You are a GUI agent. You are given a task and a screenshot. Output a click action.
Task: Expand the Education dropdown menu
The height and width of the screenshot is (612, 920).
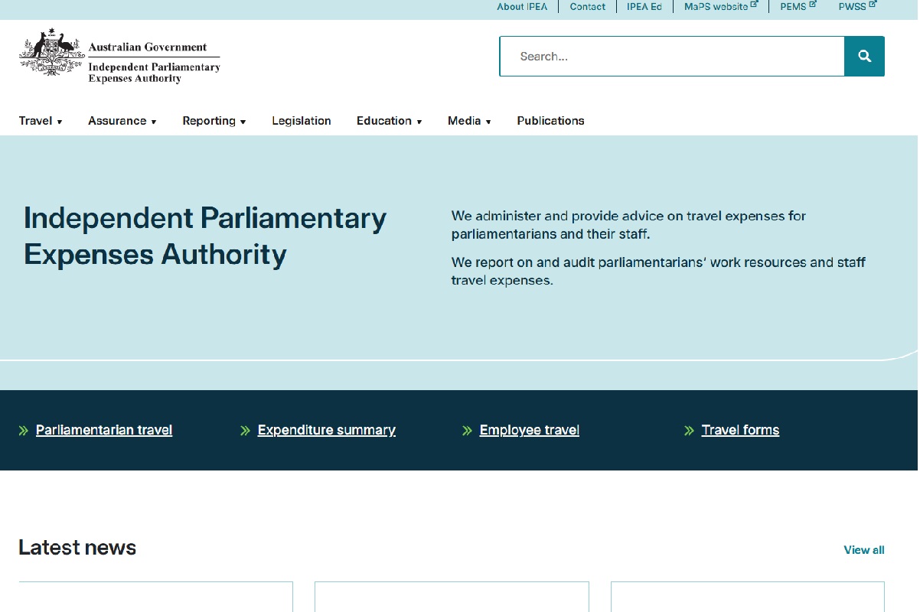tap(385, 120)
